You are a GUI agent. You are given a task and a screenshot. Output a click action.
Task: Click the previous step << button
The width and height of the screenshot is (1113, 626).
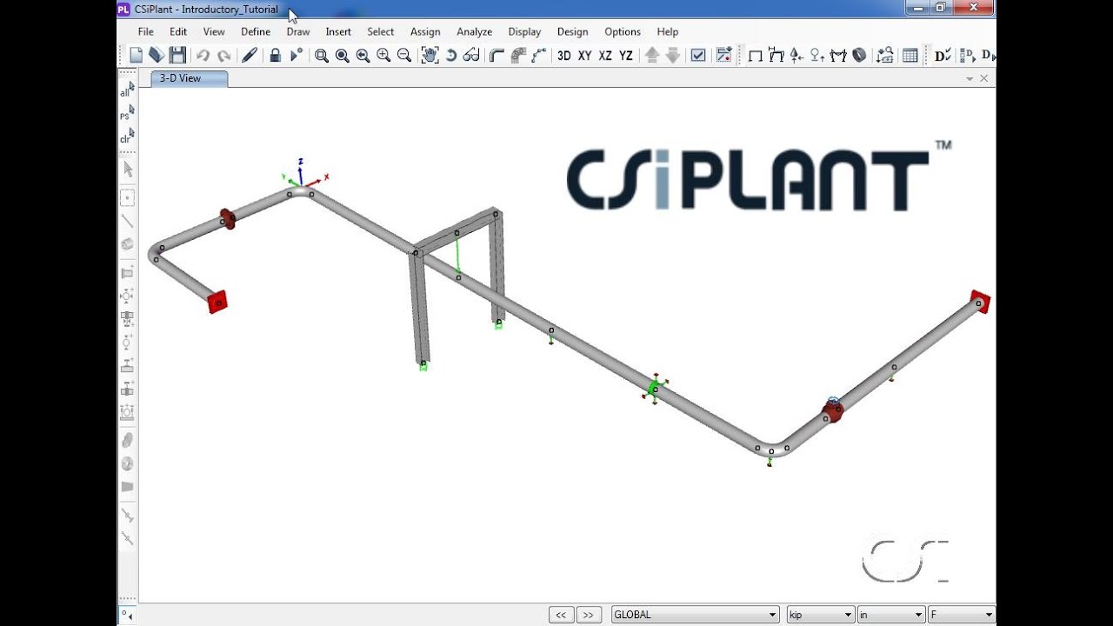(561, 615)
